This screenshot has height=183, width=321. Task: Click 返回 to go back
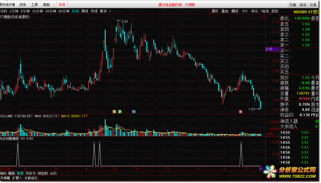[274, 11]
